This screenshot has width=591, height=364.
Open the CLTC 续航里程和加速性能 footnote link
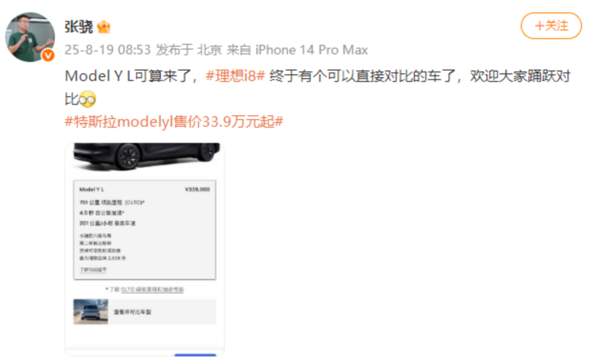tap(152, 290)
